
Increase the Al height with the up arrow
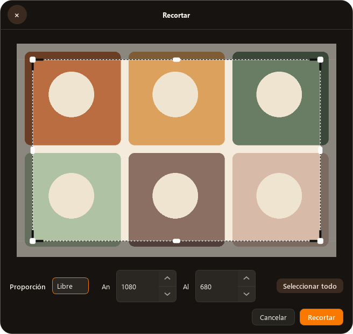click(246, 279)
